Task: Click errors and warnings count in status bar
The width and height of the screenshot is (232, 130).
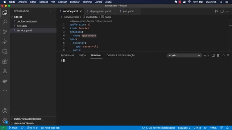Action: 32,128
